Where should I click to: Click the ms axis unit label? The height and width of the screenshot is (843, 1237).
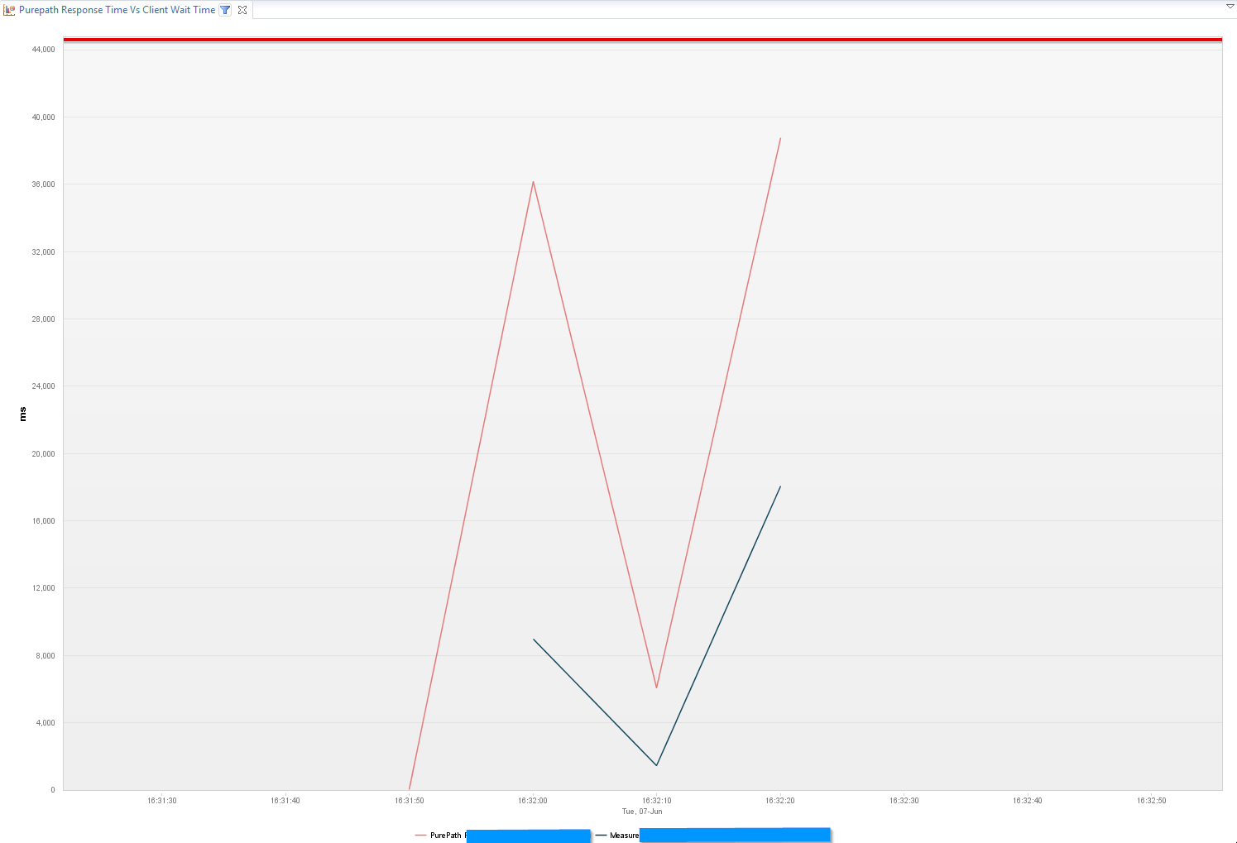click(x=22, y=414)
